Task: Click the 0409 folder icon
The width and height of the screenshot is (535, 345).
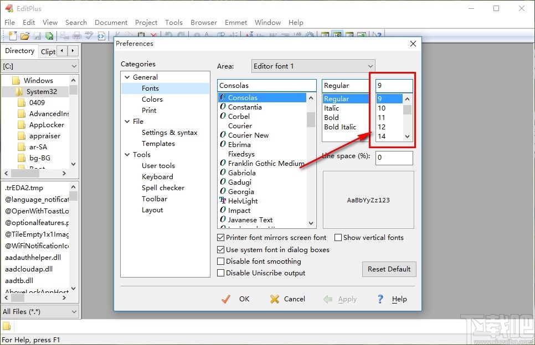Action: pos(22,102)
